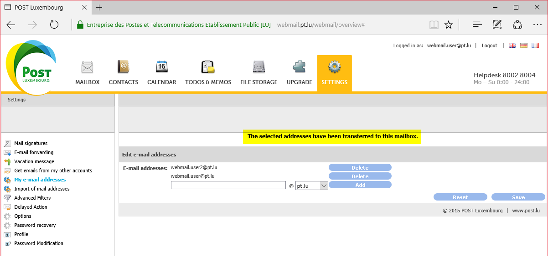Open the Contacts address book icon
This screenshot has height=256, width=548.
[123, 67]
